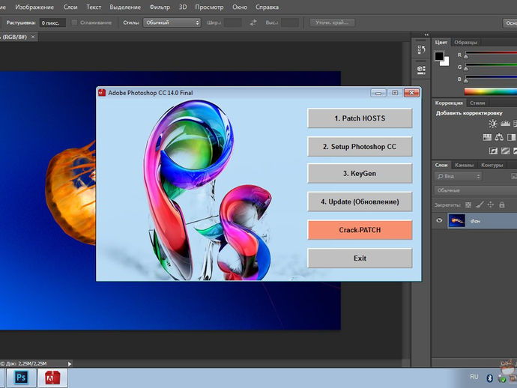Open the Окно menu

pyautogui.click(x=240, y=7)
